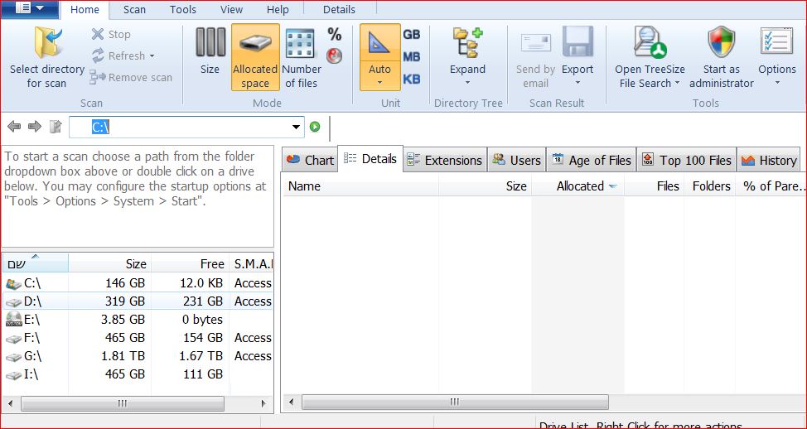Image resolution: width=807 pixels, height=429 pixels.
Task: Sort details by Size column
Action: [x=485, y=186]
